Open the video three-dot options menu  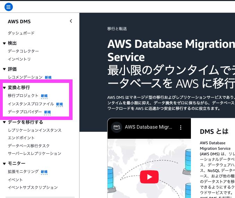[x=181, y=127]
